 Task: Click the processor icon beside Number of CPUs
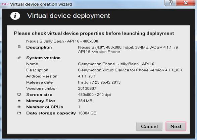(x=19, y=107)
